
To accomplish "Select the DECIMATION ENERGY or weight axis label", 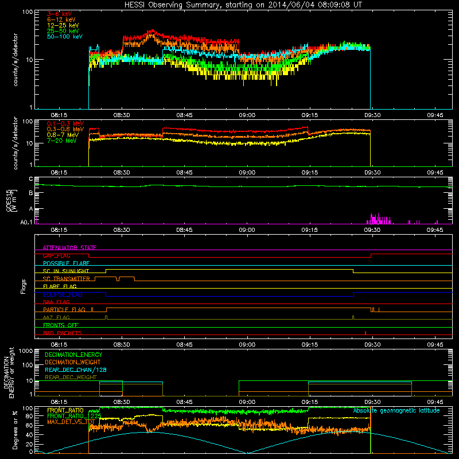I will (9, 372).
